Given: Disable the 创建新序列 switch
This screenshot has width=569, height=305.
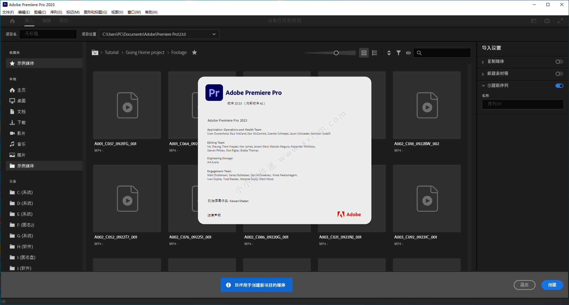Looking at the screenshot, I should pyautogui.click(x=559, y=86).
